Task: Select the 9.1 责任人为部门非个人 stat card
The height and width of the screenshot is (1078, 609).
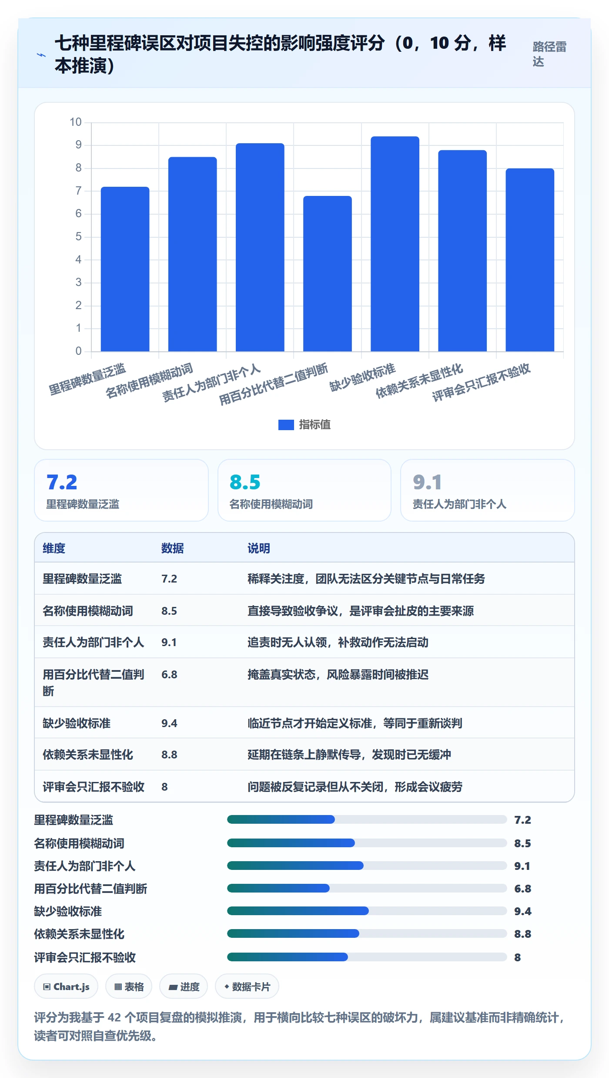Action: coord(488,490)
